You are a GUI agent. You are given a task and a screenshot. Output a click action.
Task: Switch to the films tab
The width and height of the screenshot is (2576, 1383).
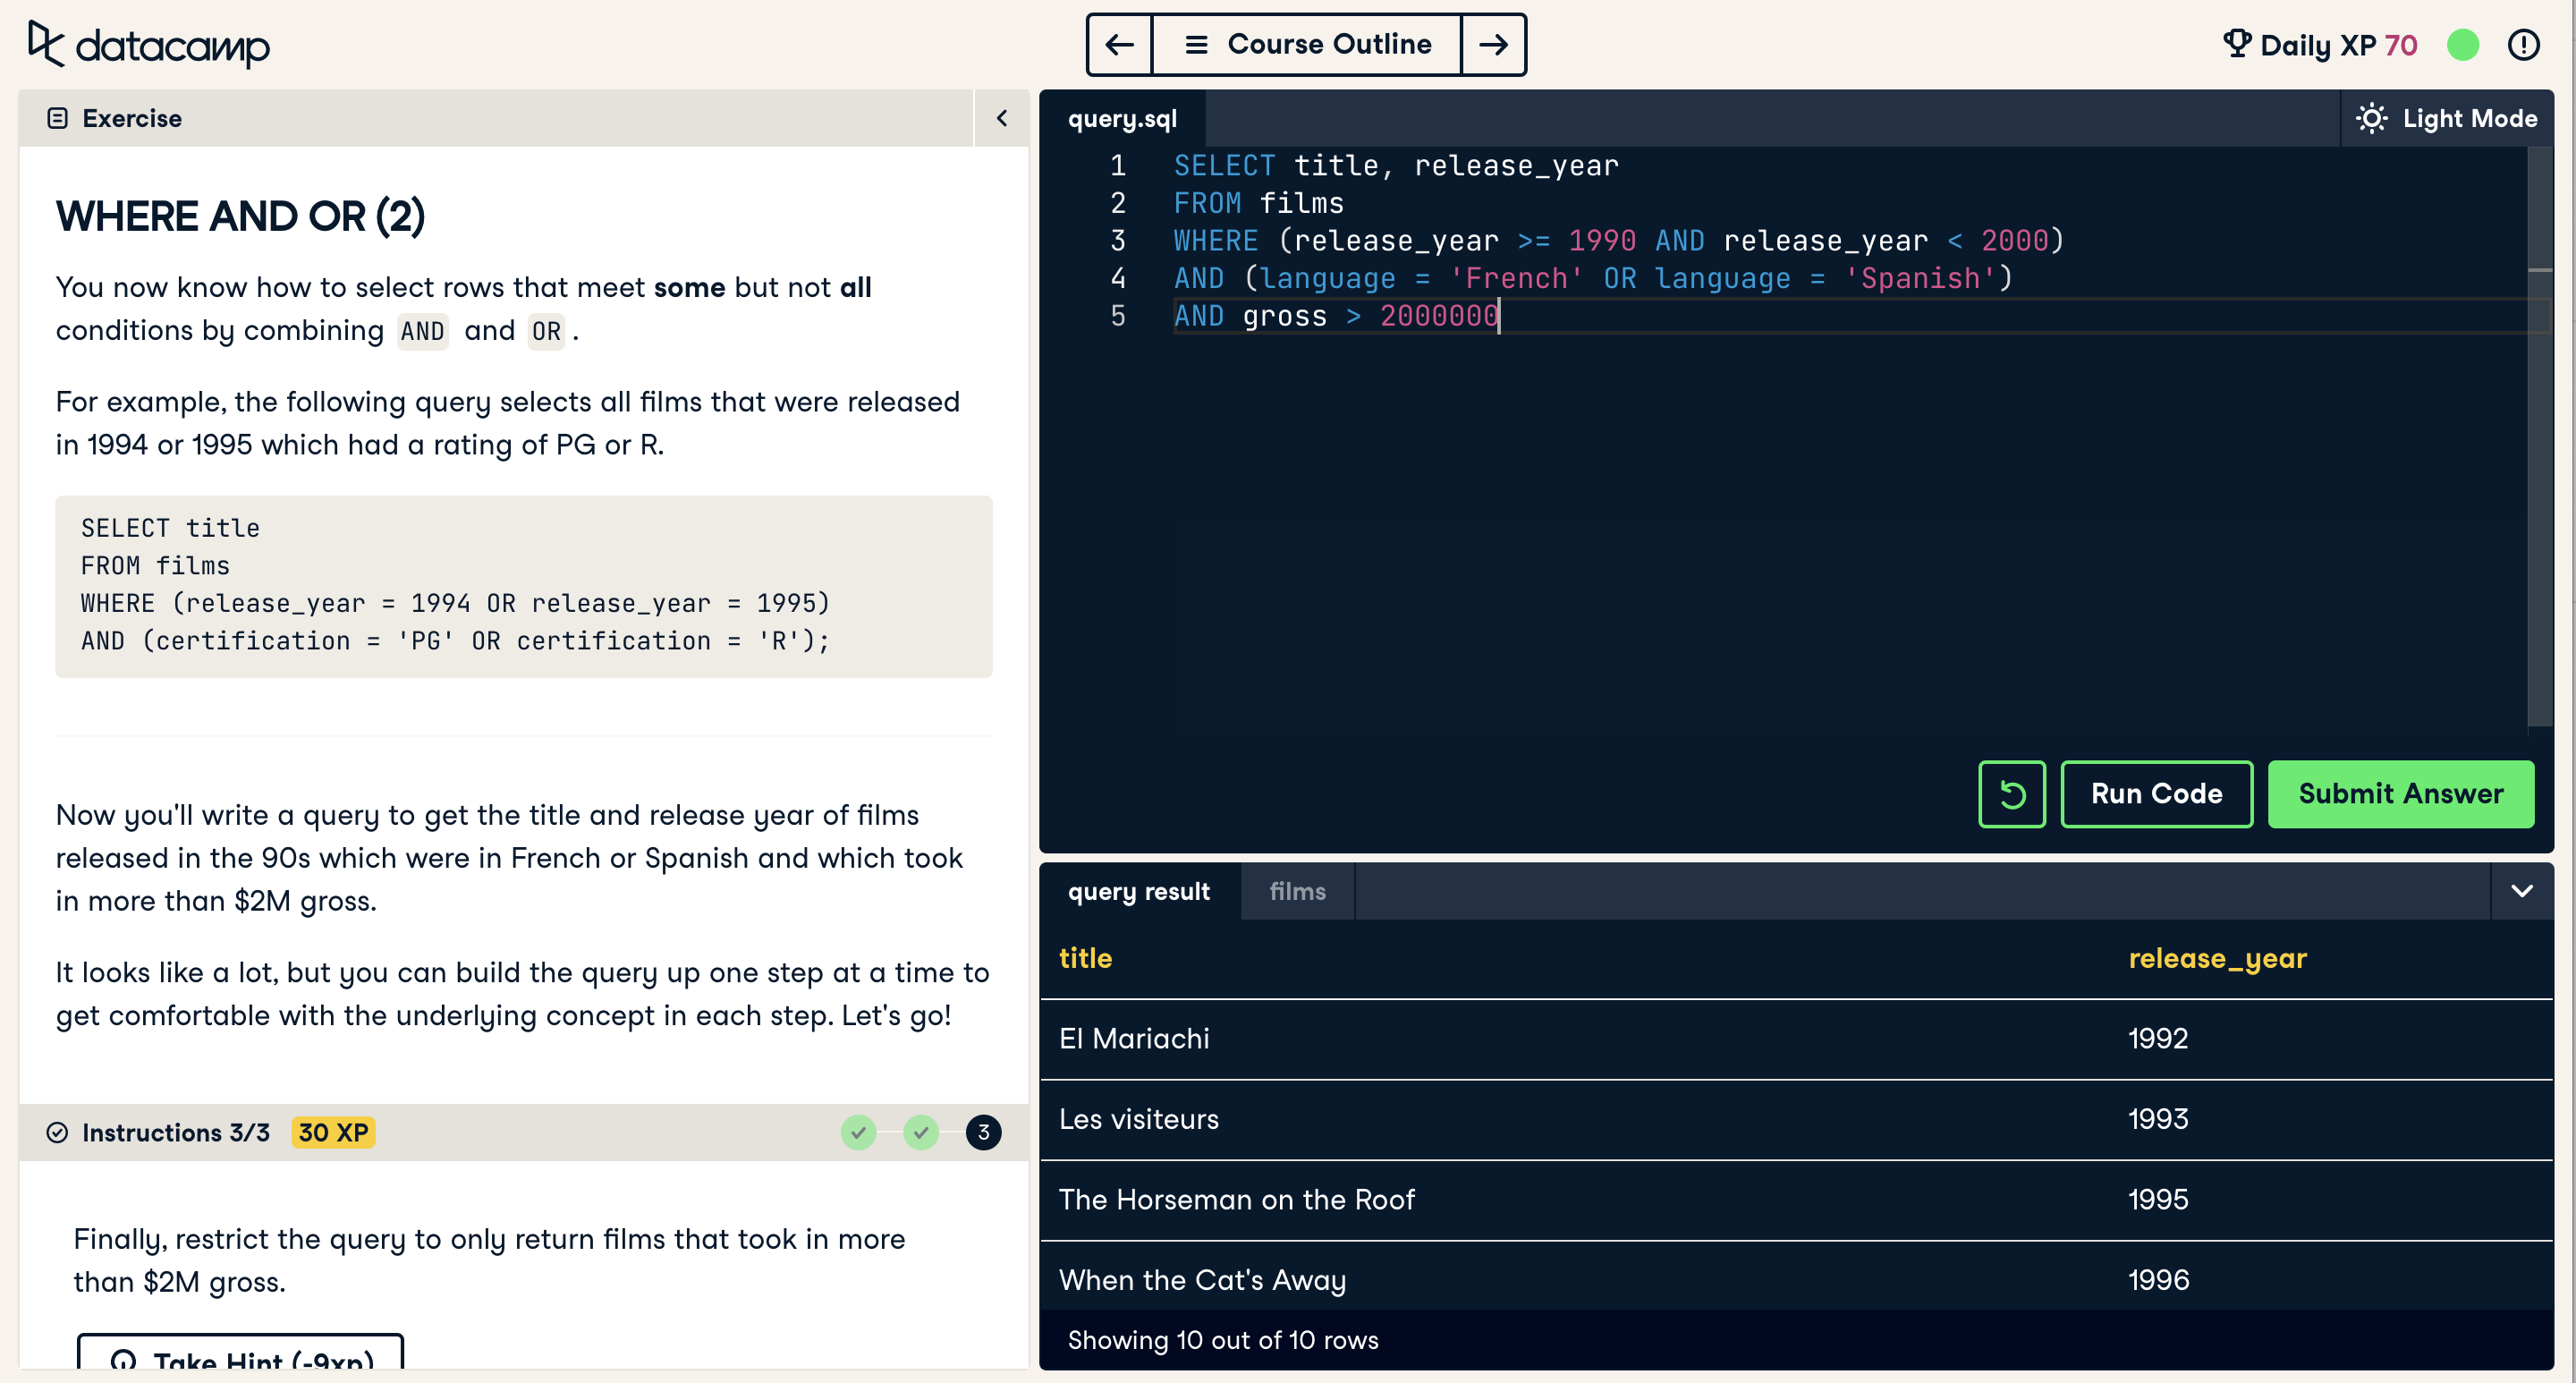coord(1298,891)
